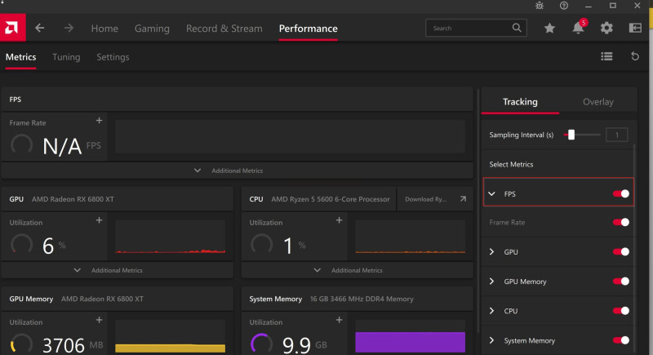Select the Metrics sub-tab
The height and width of the screenshot is (355, 653).
[21, 57]
